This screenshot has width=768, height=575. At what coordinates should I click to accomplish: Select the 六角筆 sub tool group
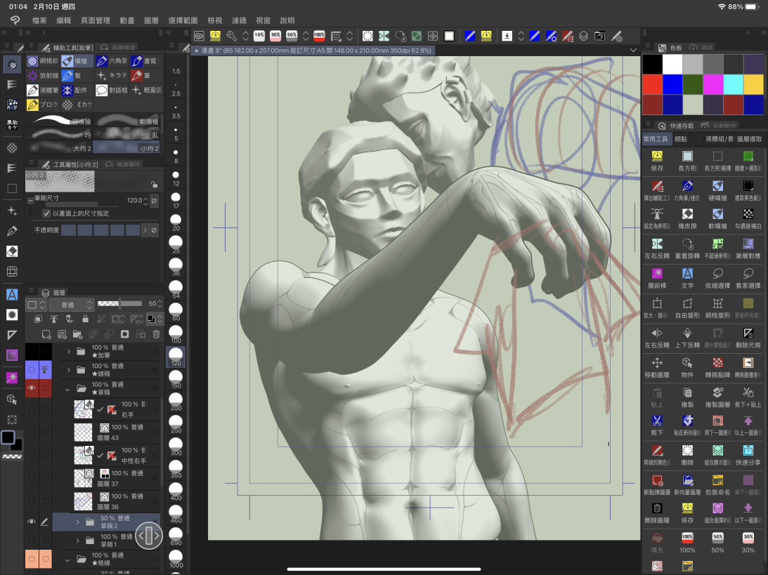(x=112, y=60)
